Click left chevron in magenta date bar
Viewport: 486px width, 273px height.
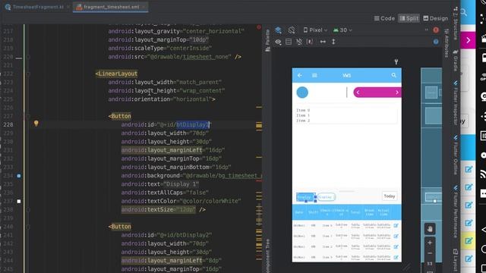tap(358, 93)
